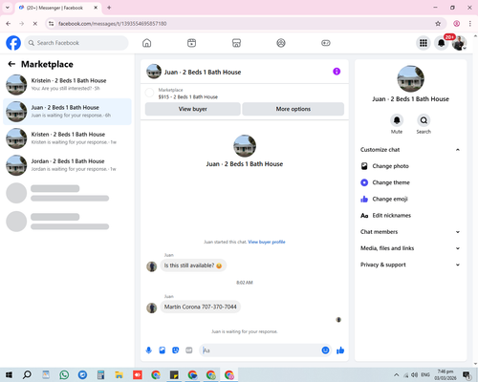Viewport: 478px width, 382px height.
Task: View site information icon in address bar
Action: 51,24
